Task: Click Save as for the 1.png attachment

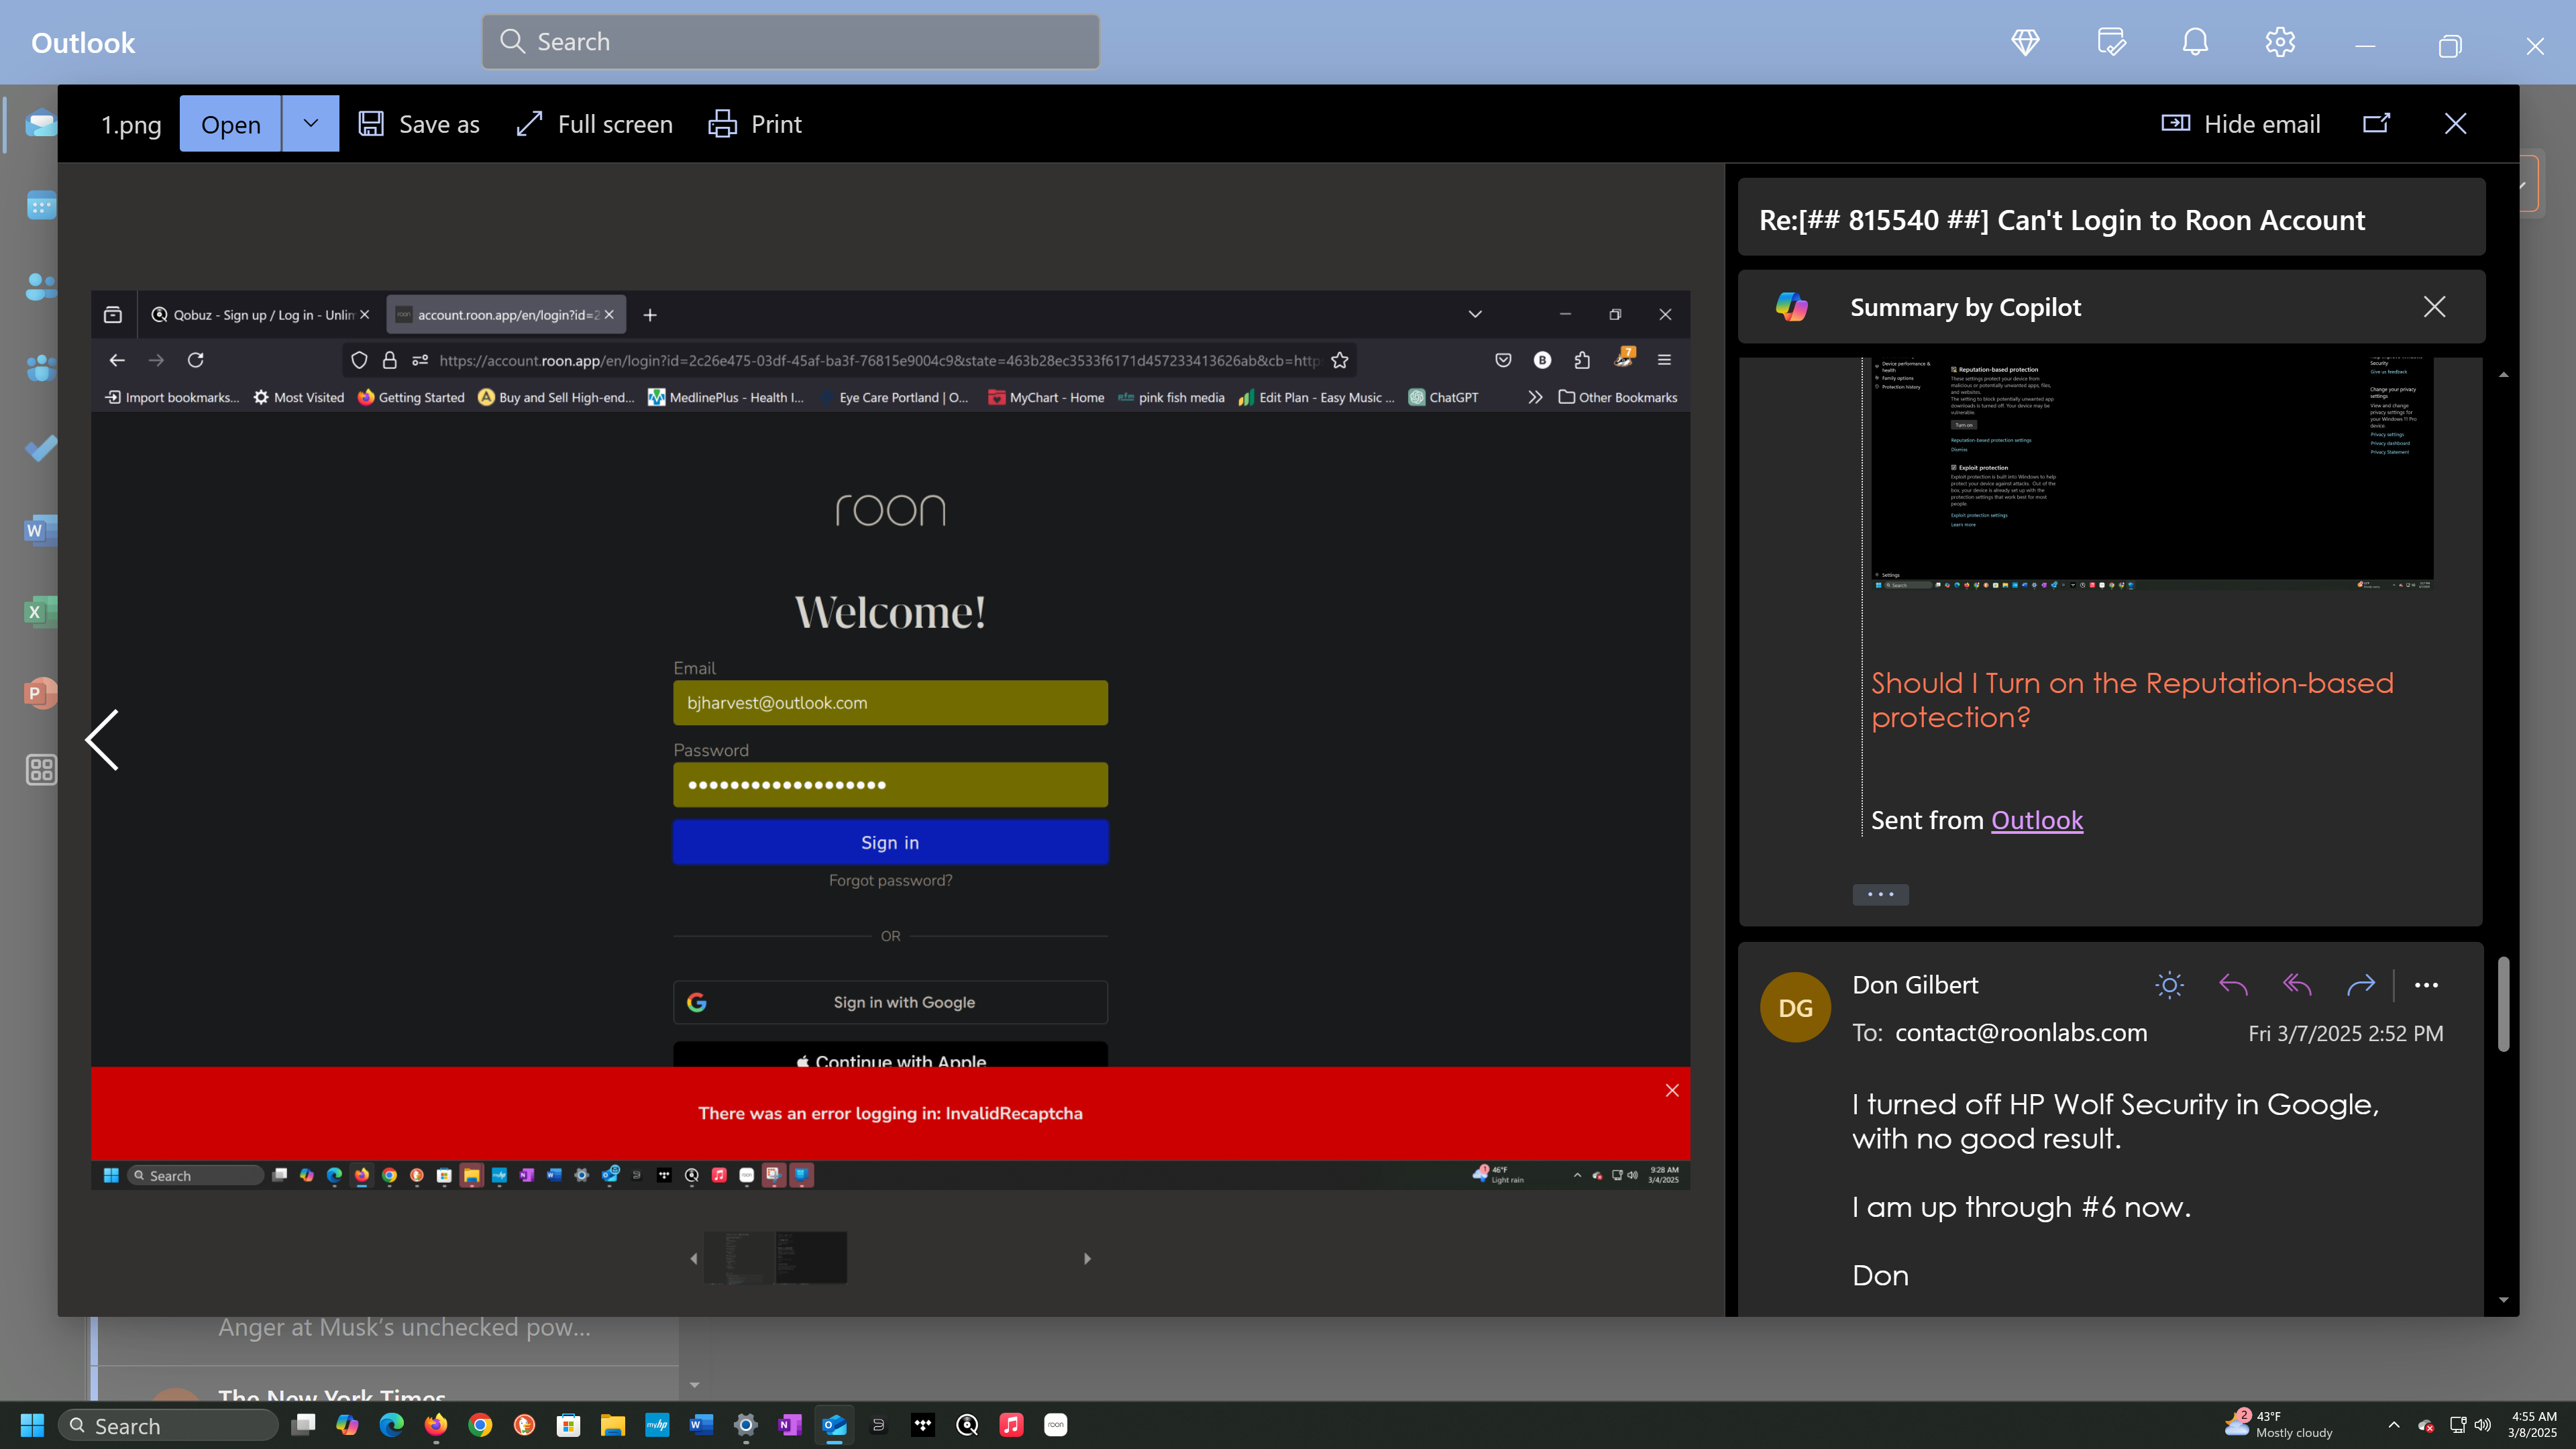Action: coord(419,124)
